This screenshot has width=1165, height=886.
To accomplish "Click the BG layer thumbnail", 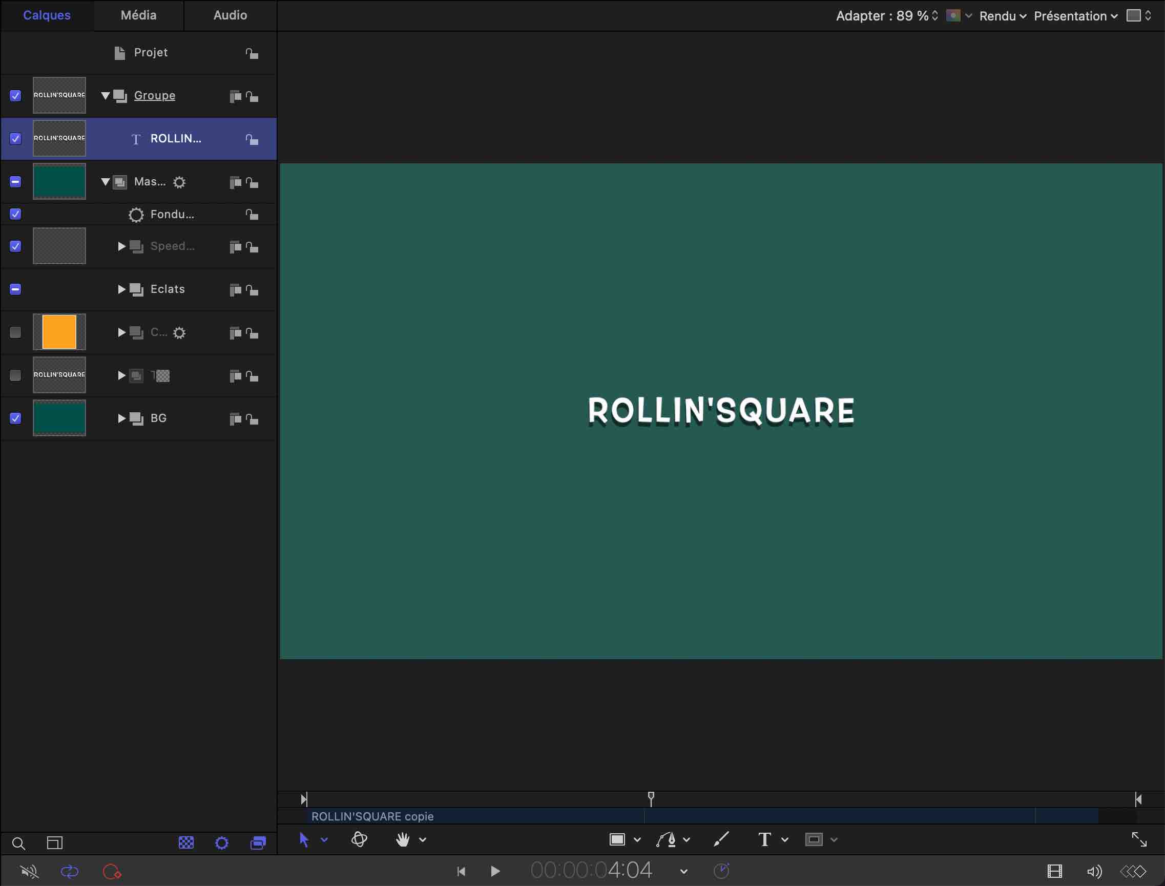I will point(59,418).
